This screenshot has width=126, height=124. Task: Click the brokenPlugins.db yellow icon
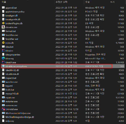3,23
